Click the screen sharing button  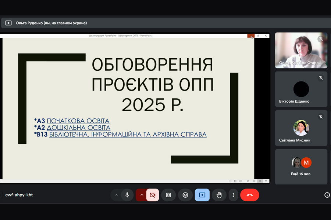202,195
